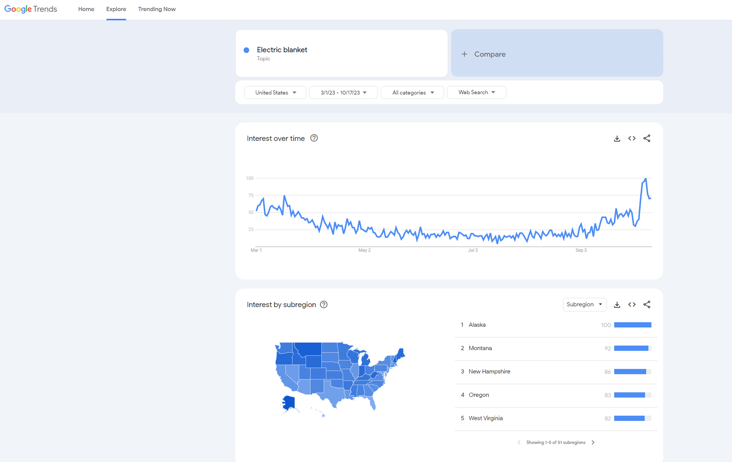This screenshot has height=462, width=732.
Task: Switch to the Home tab
Action: pyautogui.click(x=86, y=9)
